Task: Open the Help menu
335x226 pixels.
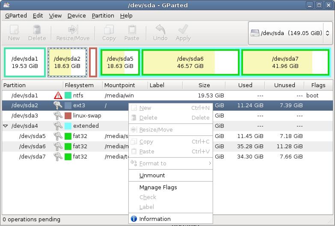Action: 126,15
